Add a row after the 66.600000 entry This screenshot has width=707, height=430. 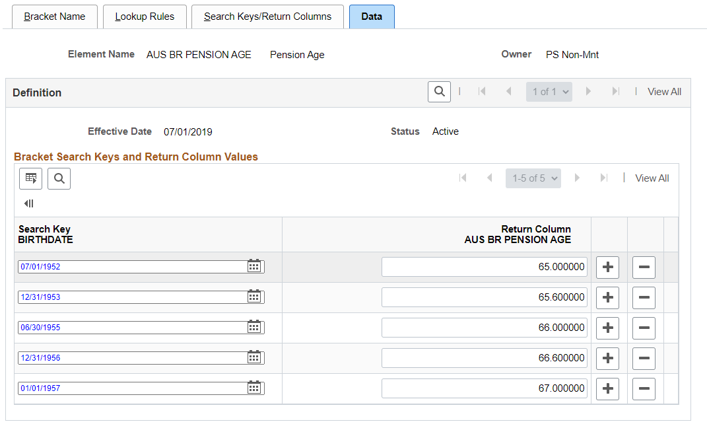[x=607, y=358]
